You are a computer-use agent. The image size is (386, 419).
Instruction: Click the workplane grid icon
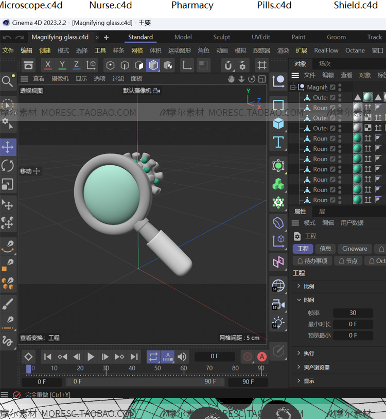pyautogui.click(x=262, y=65)
